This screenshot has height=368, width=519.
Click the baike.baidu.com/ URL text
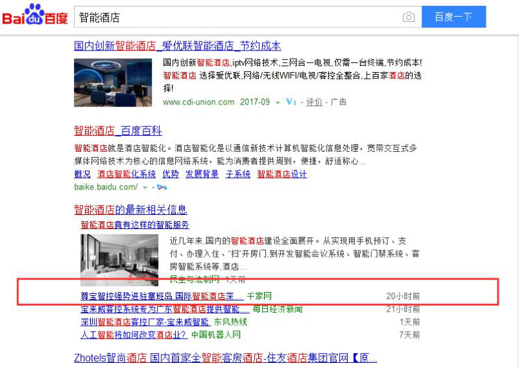coord(106,187)
